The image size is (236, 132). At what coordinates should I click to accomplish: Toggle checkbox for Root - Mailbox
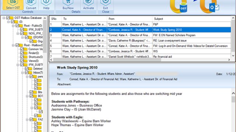(17, 45)
